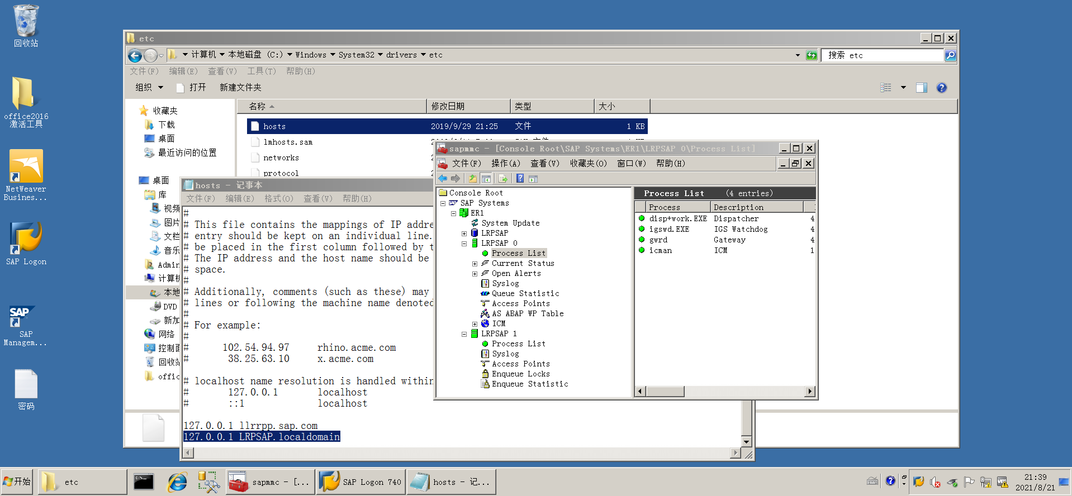Image resolution: width=1072 pixels, height=496 pixels.
Task: Click 打开 button in Explorer toolbar
Action: pyautogui.click(x=191, y=88)
